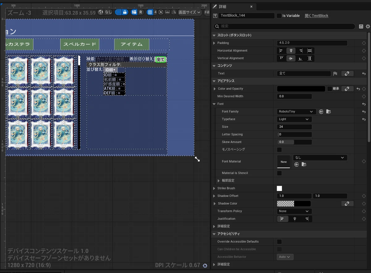Collapse the Font property group
The height and width of the screenshot is (273, 371).
pos(214,104)
